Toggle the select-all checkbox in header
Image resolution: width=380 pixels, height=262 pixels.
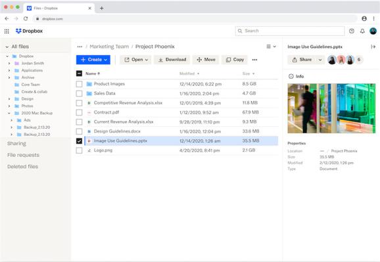tap(79, 74)
